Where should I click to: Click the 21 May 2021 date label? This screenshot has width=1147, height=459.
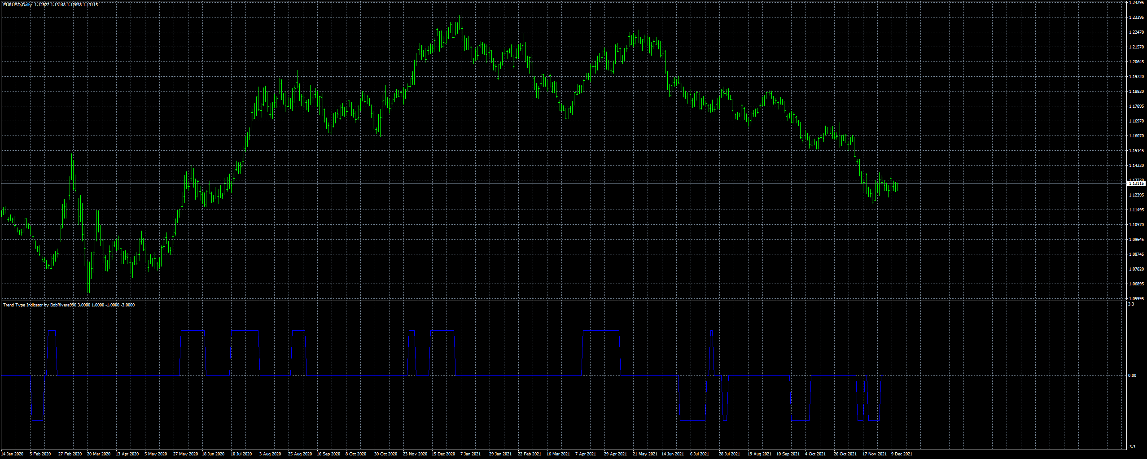pos(645,454)
